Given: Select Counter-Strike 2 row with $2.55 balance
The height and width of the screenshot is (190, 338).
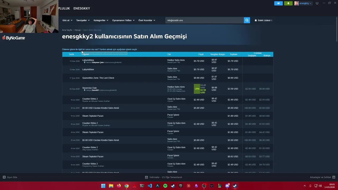Looking at the screenshot, I should [x=168, y=100].
